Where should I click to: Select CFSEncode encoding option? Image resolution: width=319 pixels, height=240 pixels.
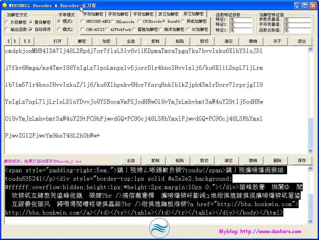pos(150,21)
